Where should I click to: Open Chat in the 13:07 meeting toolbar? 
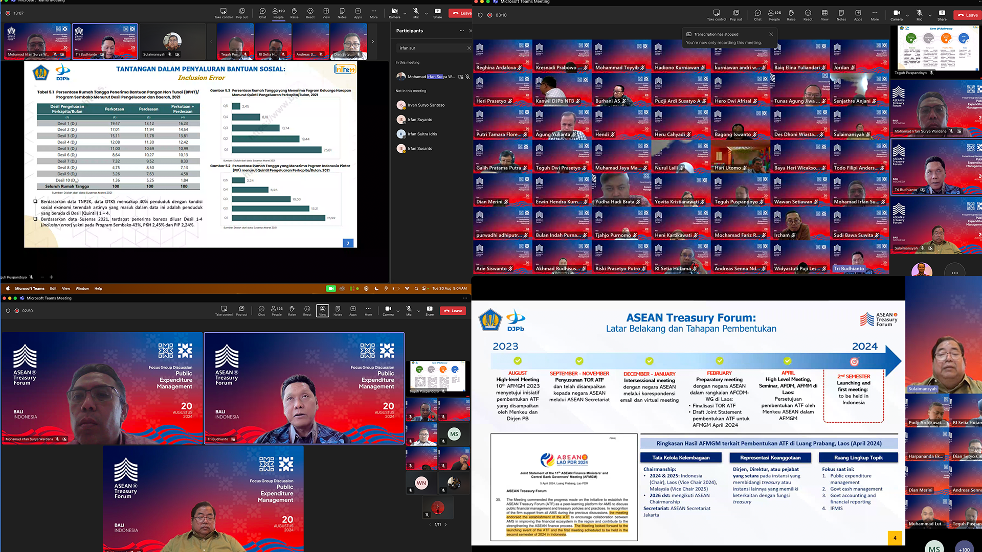click(x=262, y=12)
